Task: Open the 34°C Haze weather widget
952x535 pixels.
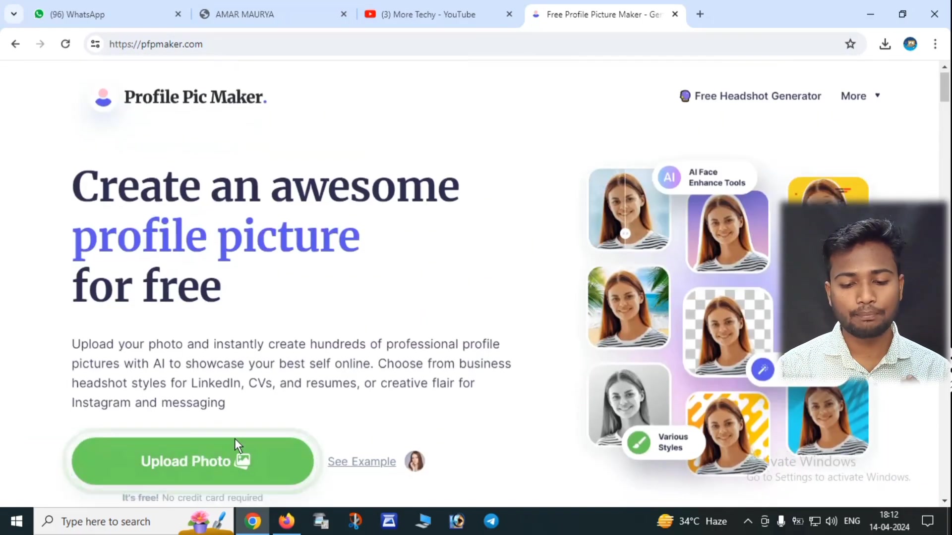Action: point(692,521)
